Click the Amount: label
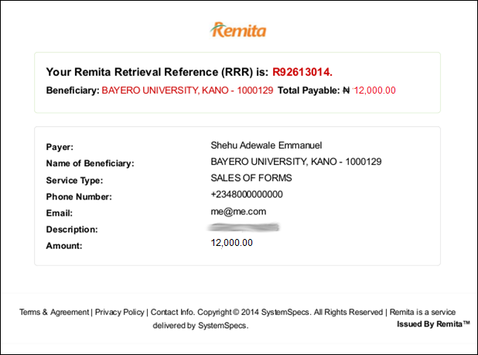This screenshot has height=355, width=478. point(64,246)
